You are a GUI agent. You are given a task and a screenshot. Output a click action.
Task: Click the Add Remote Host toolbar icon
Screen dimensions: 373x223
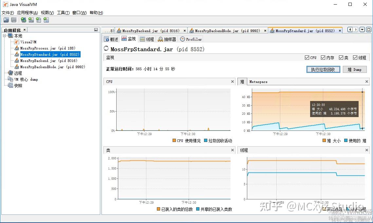[23, 20]
